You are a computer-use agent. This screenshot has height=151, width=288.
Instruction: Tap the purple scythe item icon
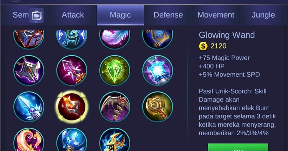pyautogui.click(x=115, y=107)
